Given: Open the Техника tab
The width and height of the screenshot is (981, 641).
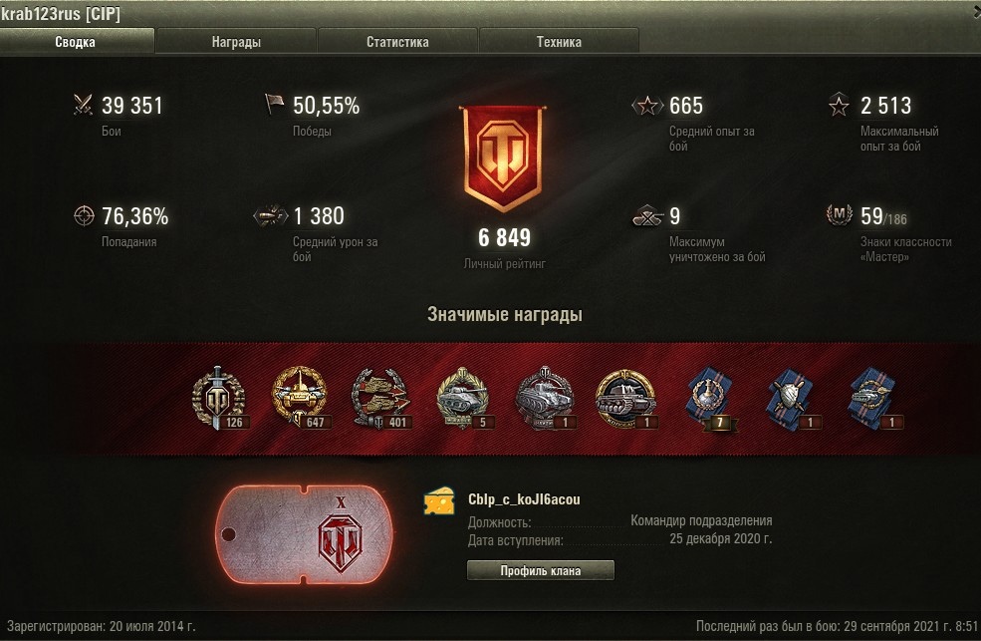Looking at the screenshot, I should (559, 42).
